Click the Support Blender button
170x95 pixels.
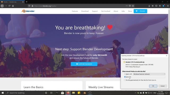(84, 64)
